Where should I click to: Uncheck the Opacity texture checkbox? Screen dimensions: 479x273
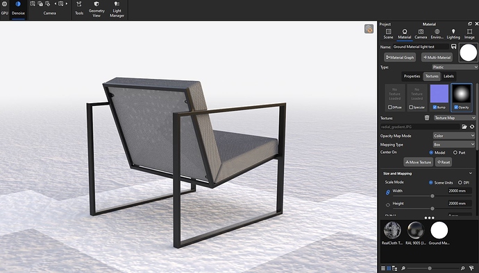tap(456, 107)
